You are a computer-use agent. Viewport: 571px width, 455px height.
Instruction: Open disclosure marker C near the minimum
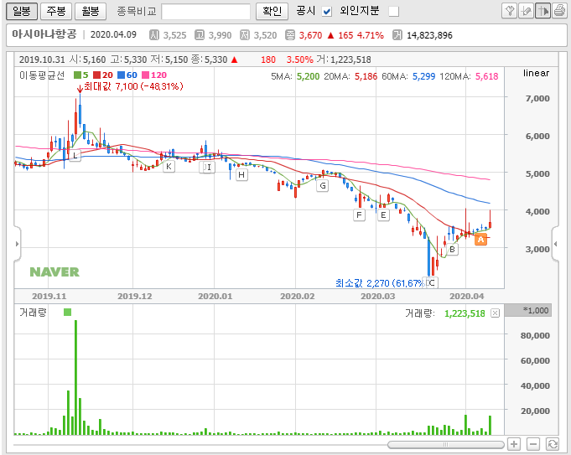tap(432, 283)
